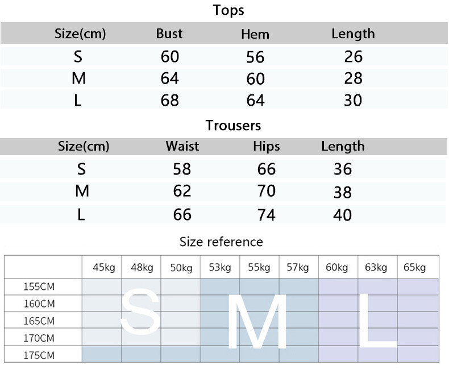The image size is (449, 370).
Task: Click Tops Length value 30 for L
Action: tap(353, 100)
